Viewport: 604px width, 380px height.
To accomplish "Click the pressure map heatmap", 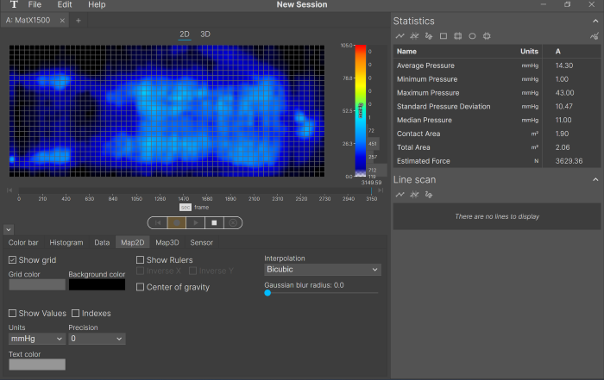I will point(167,111).
